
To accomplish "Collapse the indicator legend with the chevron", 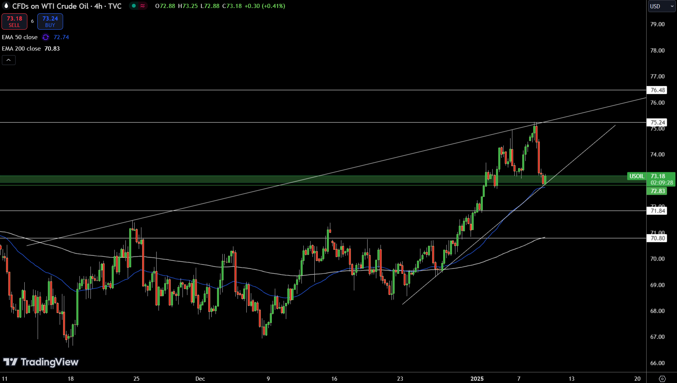I will tap(8, 60).
